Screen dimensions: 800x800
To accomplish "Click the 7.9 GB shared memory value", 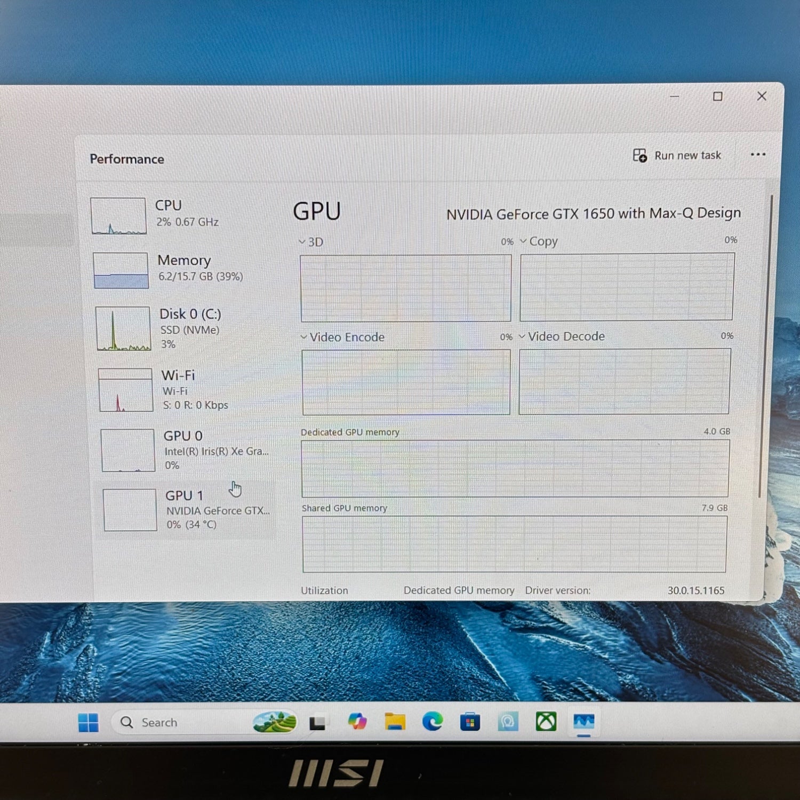I will (715, 508).
